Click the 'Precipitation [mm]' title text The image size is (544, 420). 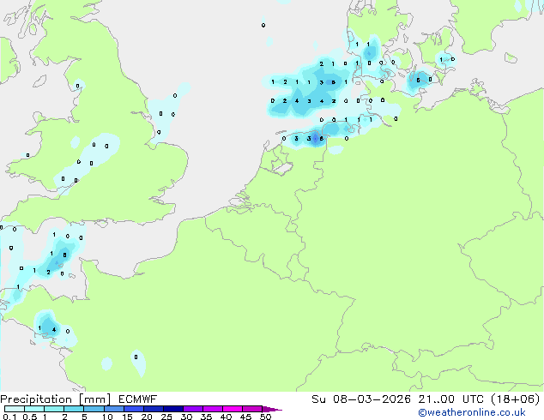click(x=56, y=399)
